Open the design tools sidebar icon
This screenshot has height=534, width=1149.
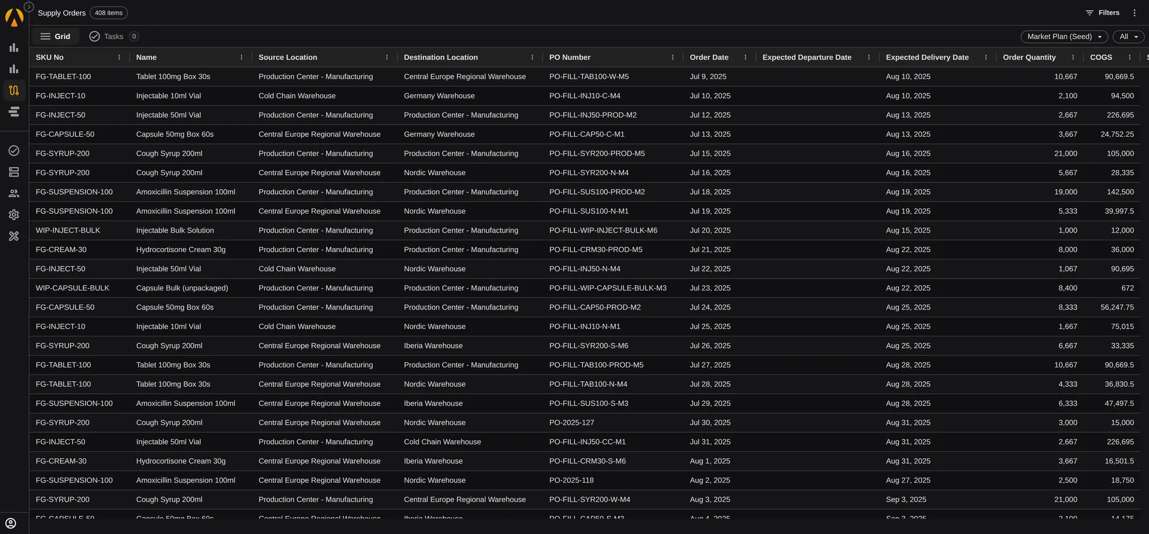pos(14,236)
